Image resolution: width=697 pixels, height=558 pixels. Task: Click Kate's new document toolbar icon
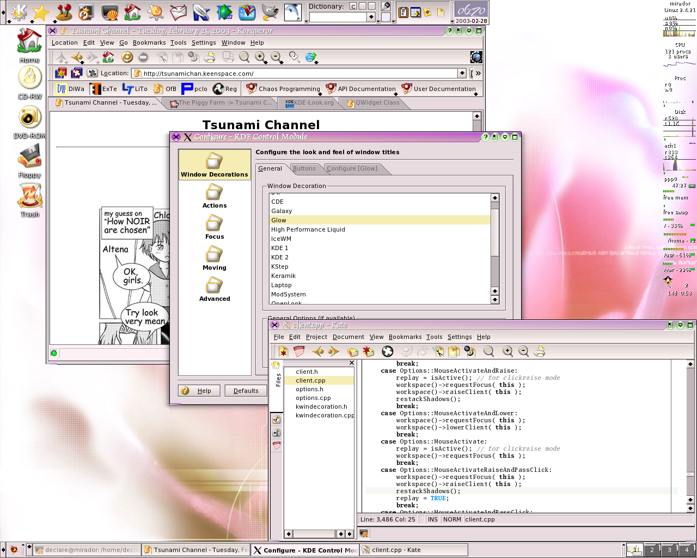pyautogui.click(x=283, y=351)
